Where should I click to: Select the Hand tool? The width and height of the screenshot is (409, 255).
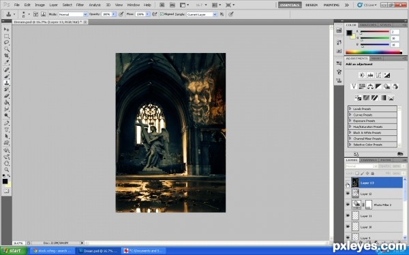click(7, 163)
